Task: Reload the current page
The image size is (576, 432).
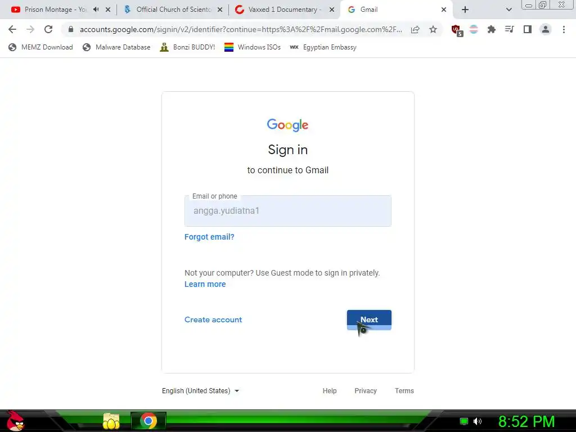Action: coord(48,29)
